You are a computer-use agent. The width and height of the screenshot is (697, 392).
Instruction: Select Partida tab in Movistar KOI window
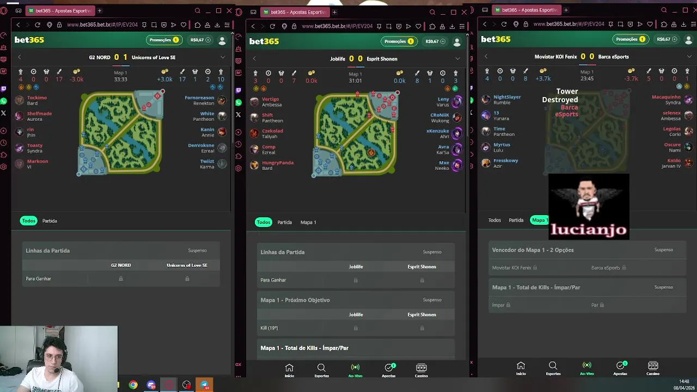point(516,220)
